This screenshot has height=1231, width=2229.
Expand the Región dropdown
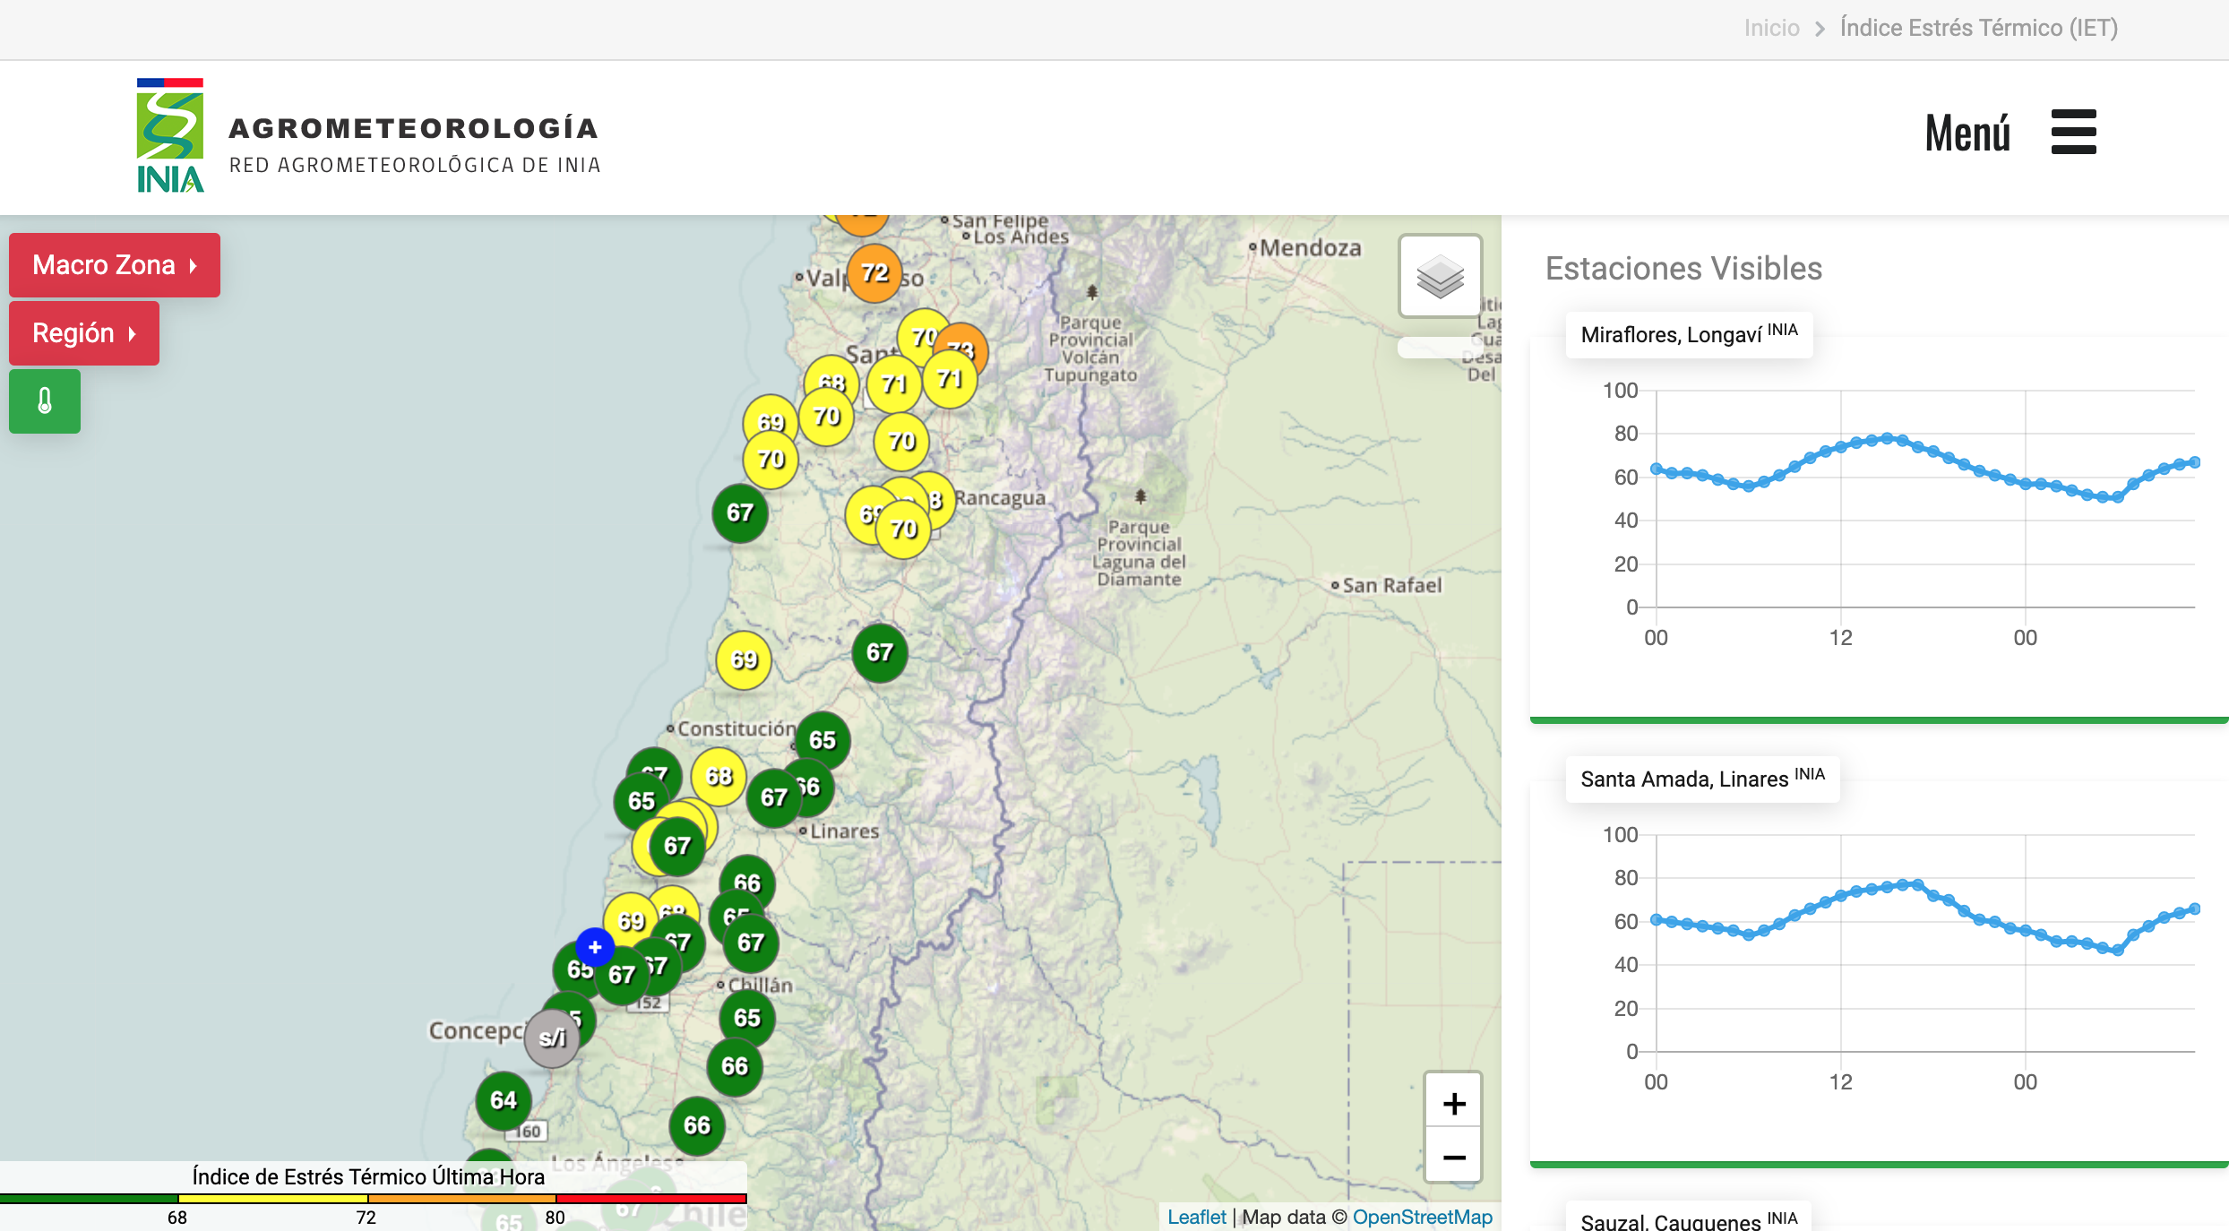pos(84,333)
